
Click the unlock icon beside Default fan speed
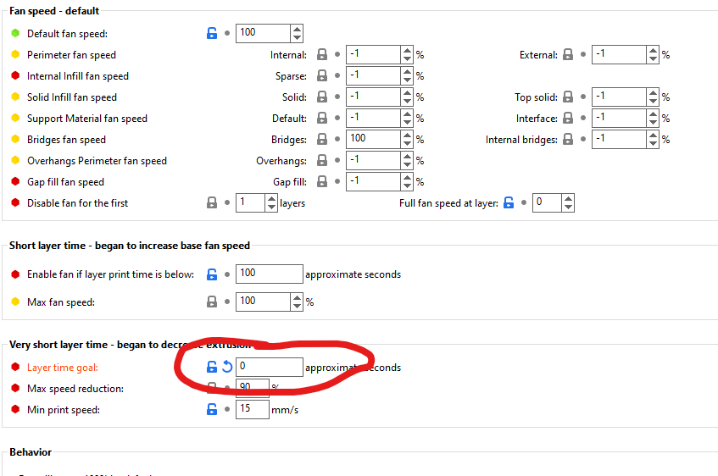coord(212,34)
